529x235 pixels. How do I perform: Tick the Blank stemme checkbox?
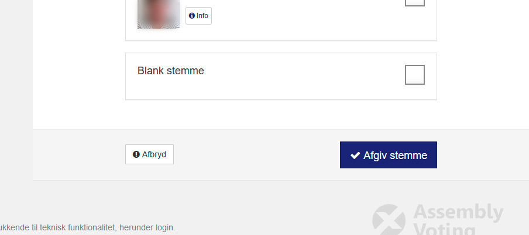(415, 75)
